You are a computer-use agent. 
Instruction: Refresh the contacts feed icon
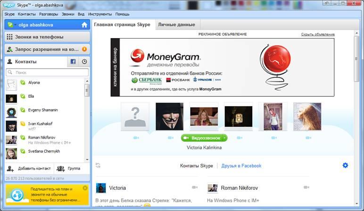pos(98,165)
